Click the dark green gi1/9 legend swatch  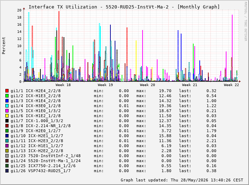coord(7,131)
